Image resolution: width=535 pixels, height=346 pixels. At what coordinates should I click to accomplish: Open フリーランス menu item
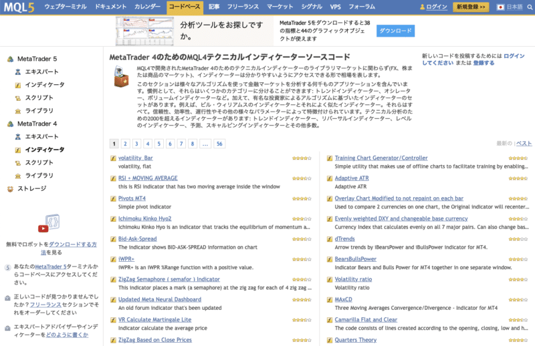[243, 7]
